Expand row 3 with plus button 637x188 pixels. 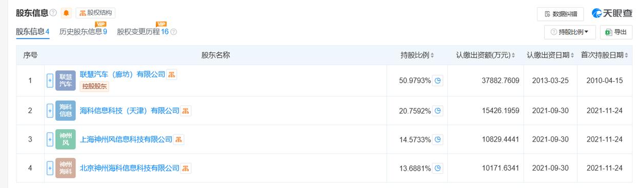(x=50, y=139)
